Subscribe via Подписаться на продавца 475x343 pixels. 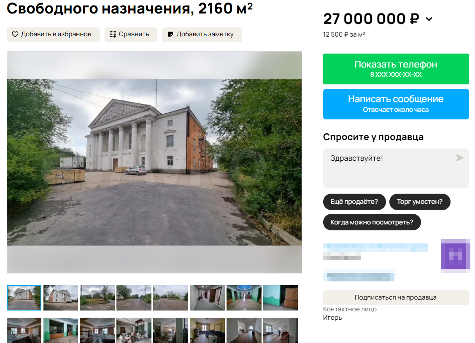396,297
